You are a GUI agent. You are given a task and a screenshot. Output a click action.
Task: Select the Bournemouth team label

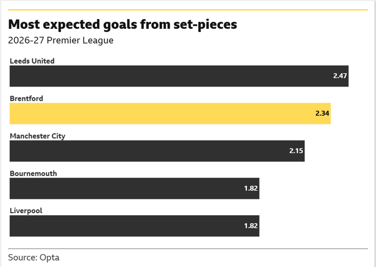coord(33,174)
